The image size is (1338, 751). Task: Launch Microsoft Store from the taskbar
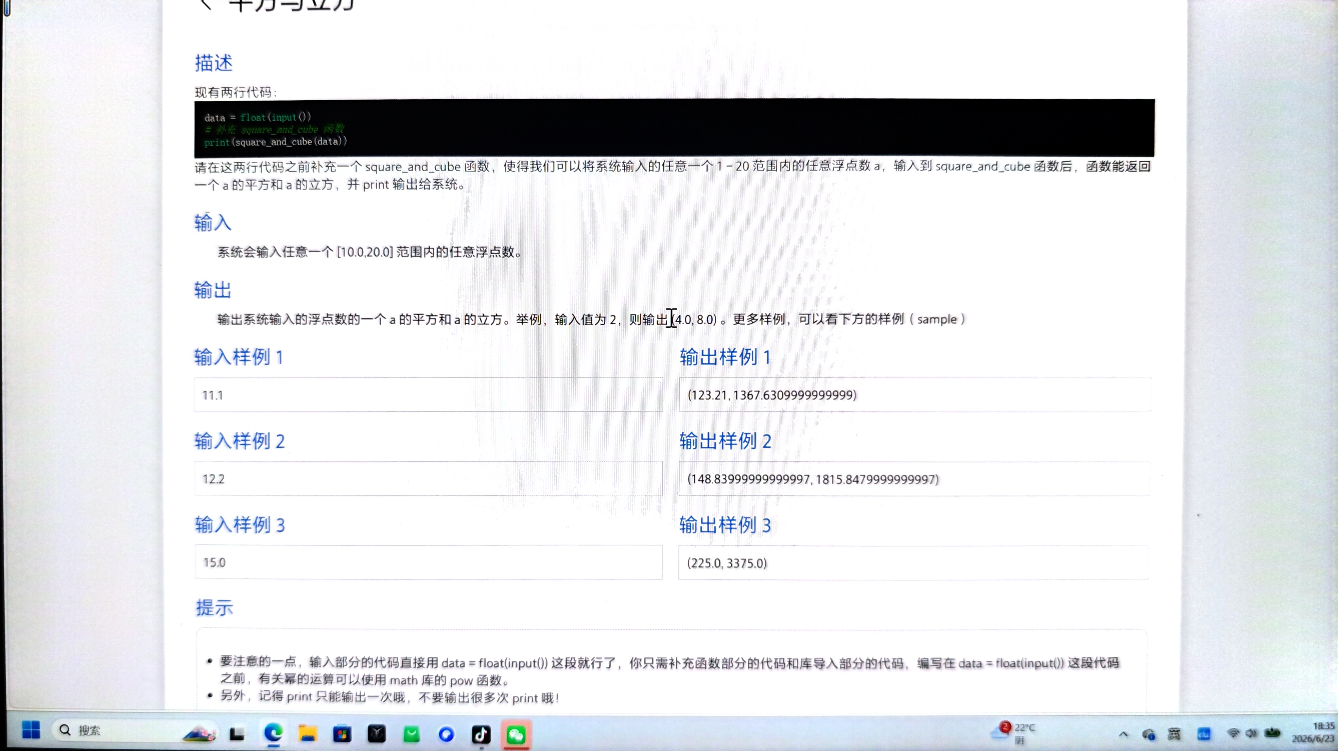pos(342,734)
